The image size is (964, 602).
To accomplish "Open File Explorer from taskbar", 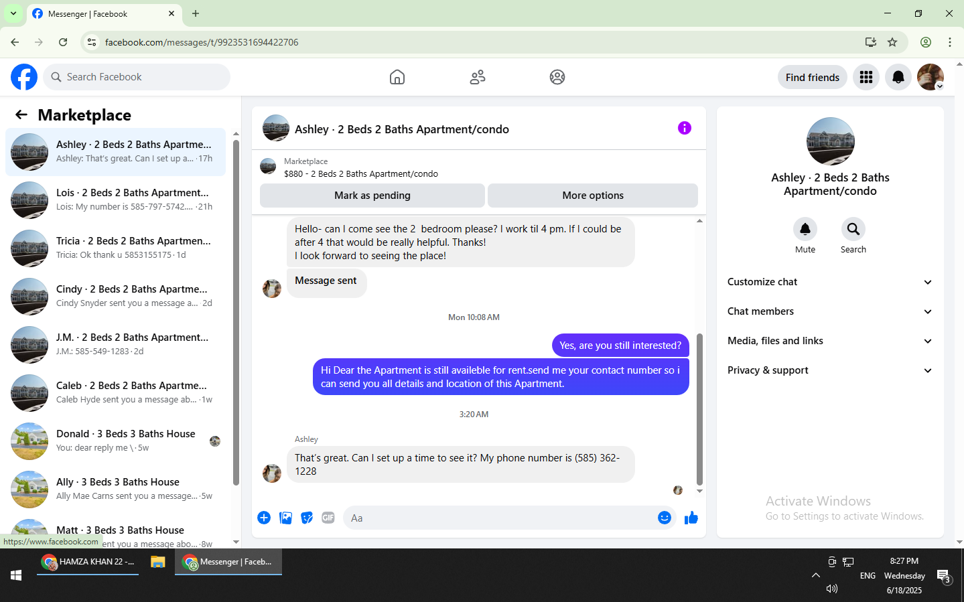I will coord(158,562).
